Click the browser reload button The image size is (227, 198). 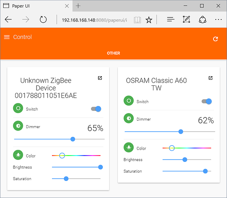[x=43, y=19]
